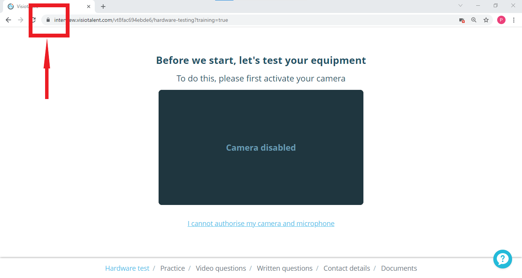Open the blocked camera indicator in address bar
Viewport: 522px width, 278px height.
coord(462,20)
